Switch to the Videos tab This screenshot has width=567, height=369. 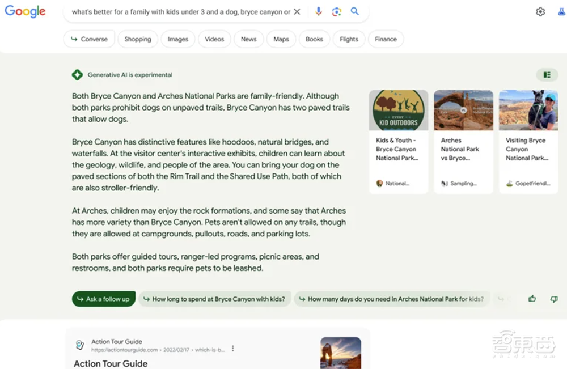point(214,39)
